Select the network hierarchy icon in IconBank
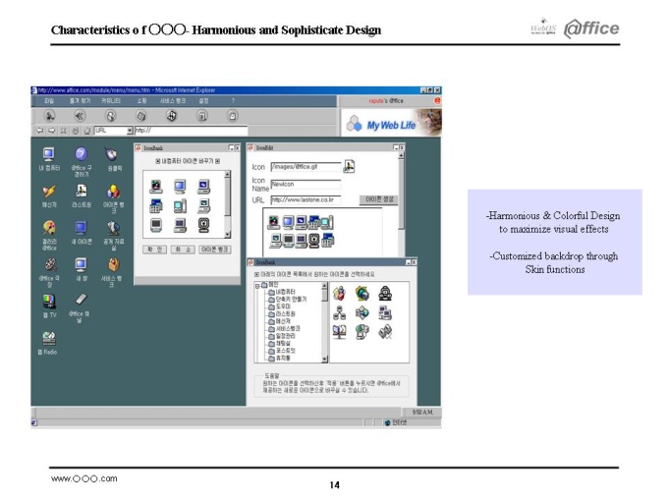 [339, 313]
